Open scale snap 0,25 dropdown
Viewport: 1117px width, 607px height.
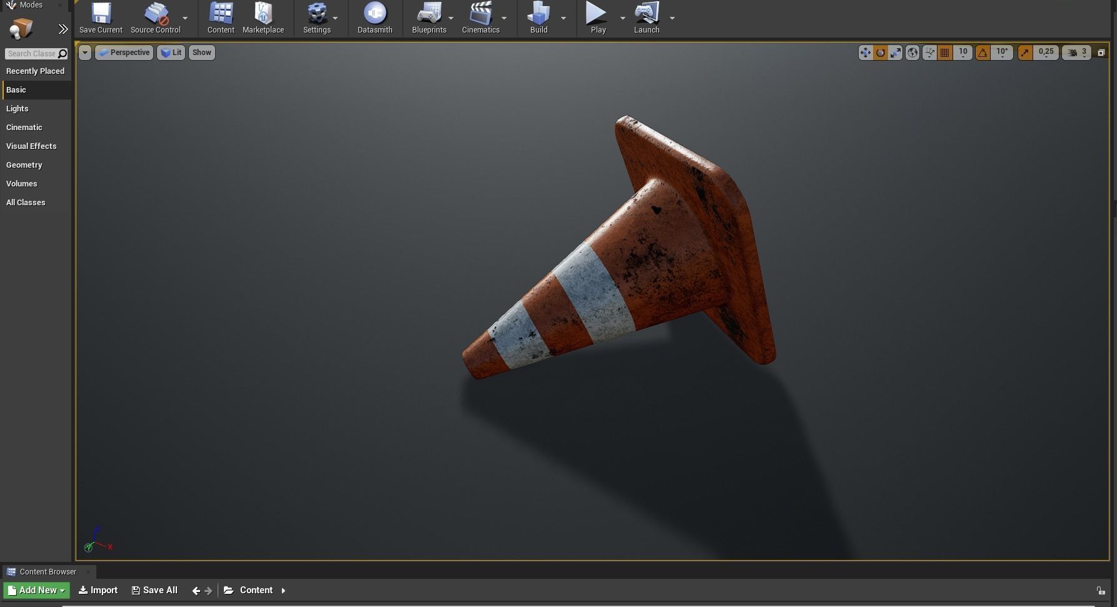1046,53
